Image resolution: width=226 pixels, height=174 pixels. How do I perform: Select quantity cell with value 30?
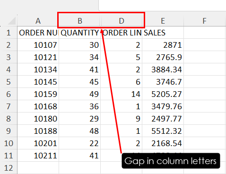pyautogui.click(x=80, y=45)
